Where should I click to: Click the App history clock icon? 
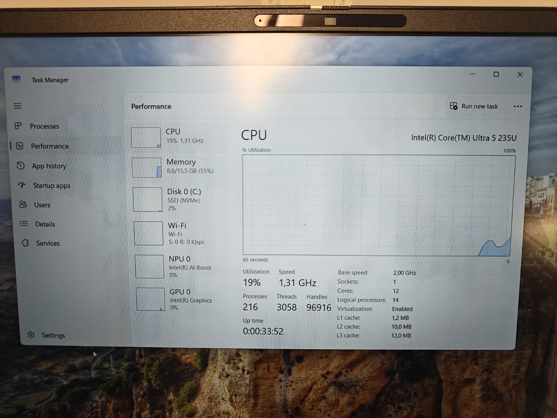coord(21,165)
